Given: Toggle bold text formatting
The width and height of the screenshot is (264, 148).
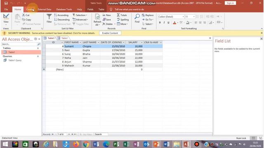Looking at the screenshot, I should [160, 23].
